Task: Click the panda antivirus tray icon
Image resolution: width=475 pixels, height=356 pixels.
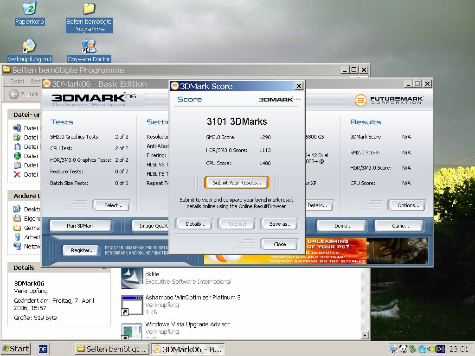Action: coord(403,349)
